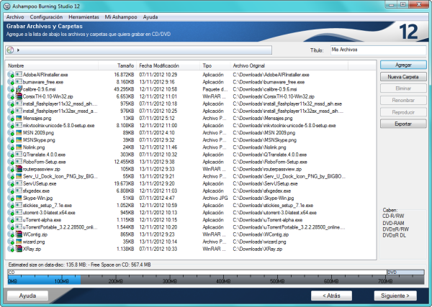Expand the path bar arrow
Screen dimensions: 432x307
point(18,50)
